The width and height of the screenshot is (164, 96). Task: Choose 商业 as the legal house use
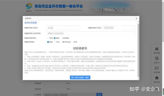(48, 42)
